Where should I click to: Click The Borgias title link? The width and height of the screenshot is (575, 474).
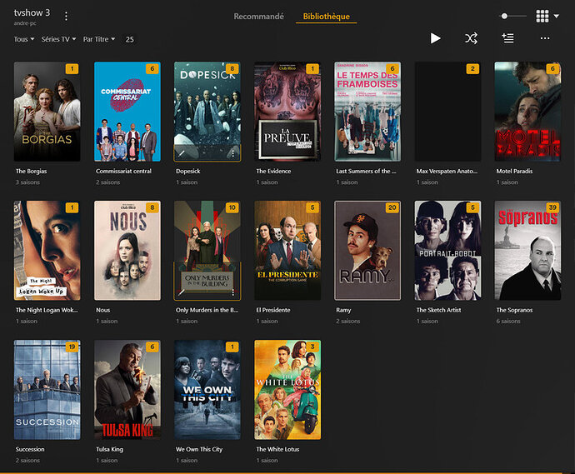[x=31, y=172]
